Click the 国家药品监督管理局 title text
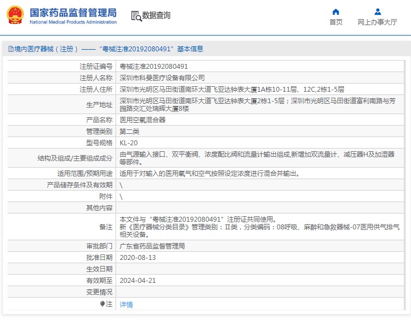 [73, 13]
